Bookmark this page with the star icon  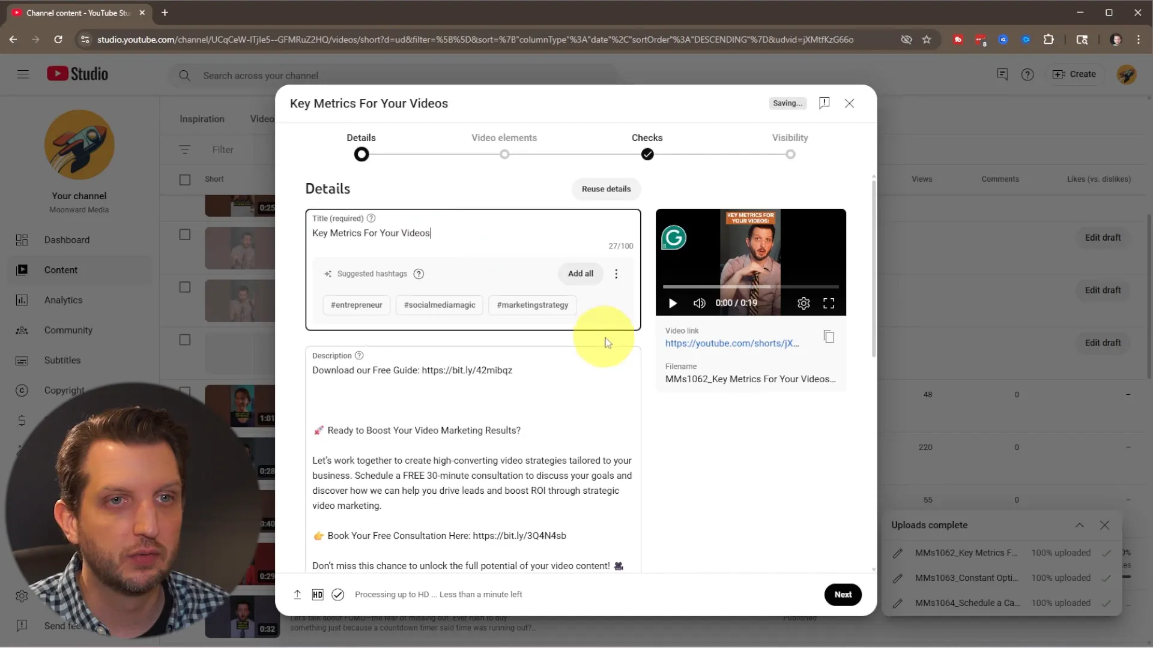click(927, 40)
